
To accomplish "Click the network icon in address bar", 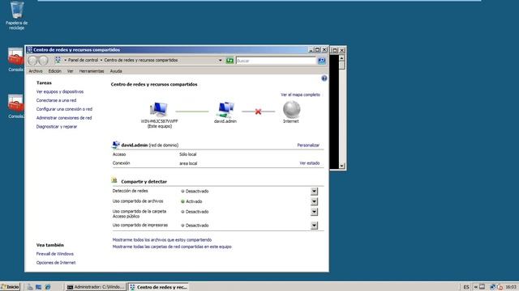I will (x=58, y=60).
